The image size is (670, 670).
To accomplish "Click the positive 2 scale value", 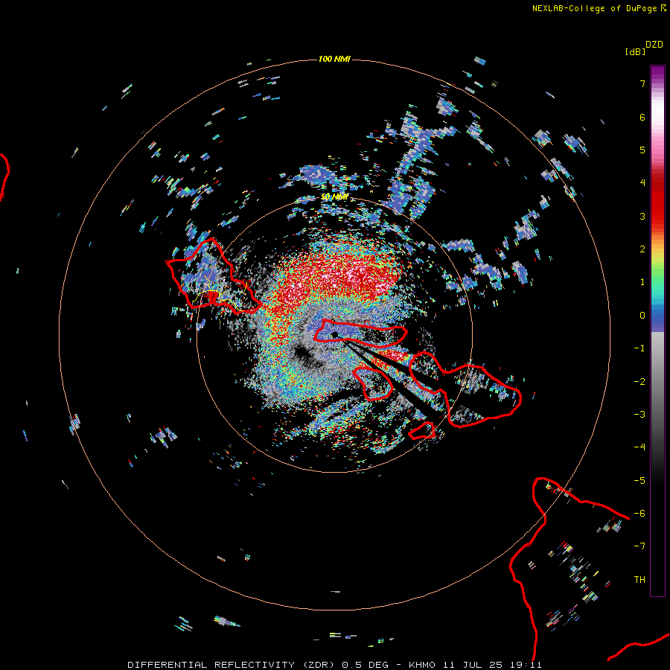I will point(642,249).
